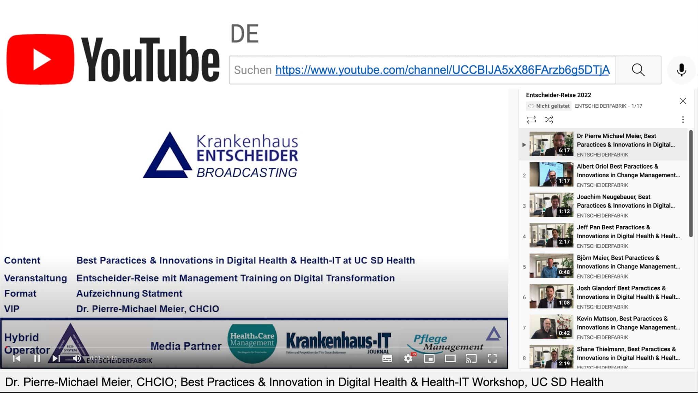Click the 'DE' country code label
The width and height of the screenshot is (698, 393).
tap(244, 34)
